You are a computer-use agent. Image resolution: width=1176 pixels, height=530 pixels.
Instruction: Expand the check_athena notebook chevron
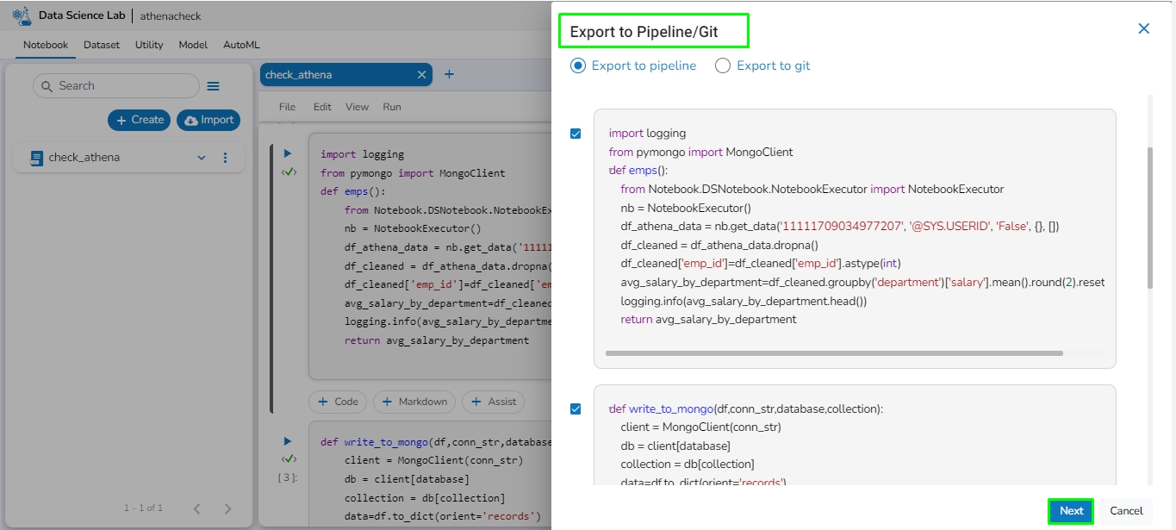pos(202,158)
